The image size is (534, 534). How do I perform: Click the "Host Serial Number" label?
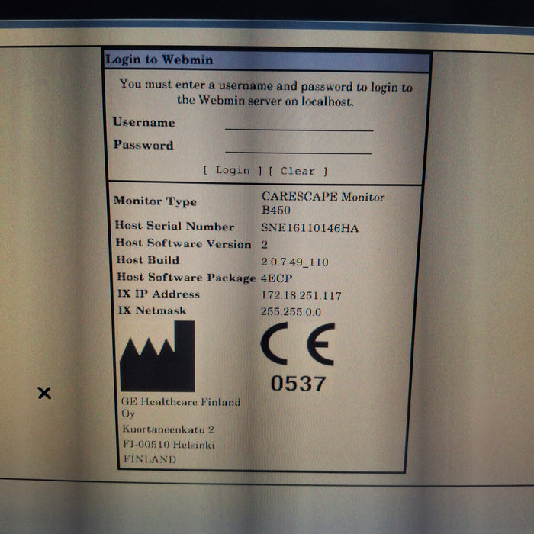click(x=175, y=226)
